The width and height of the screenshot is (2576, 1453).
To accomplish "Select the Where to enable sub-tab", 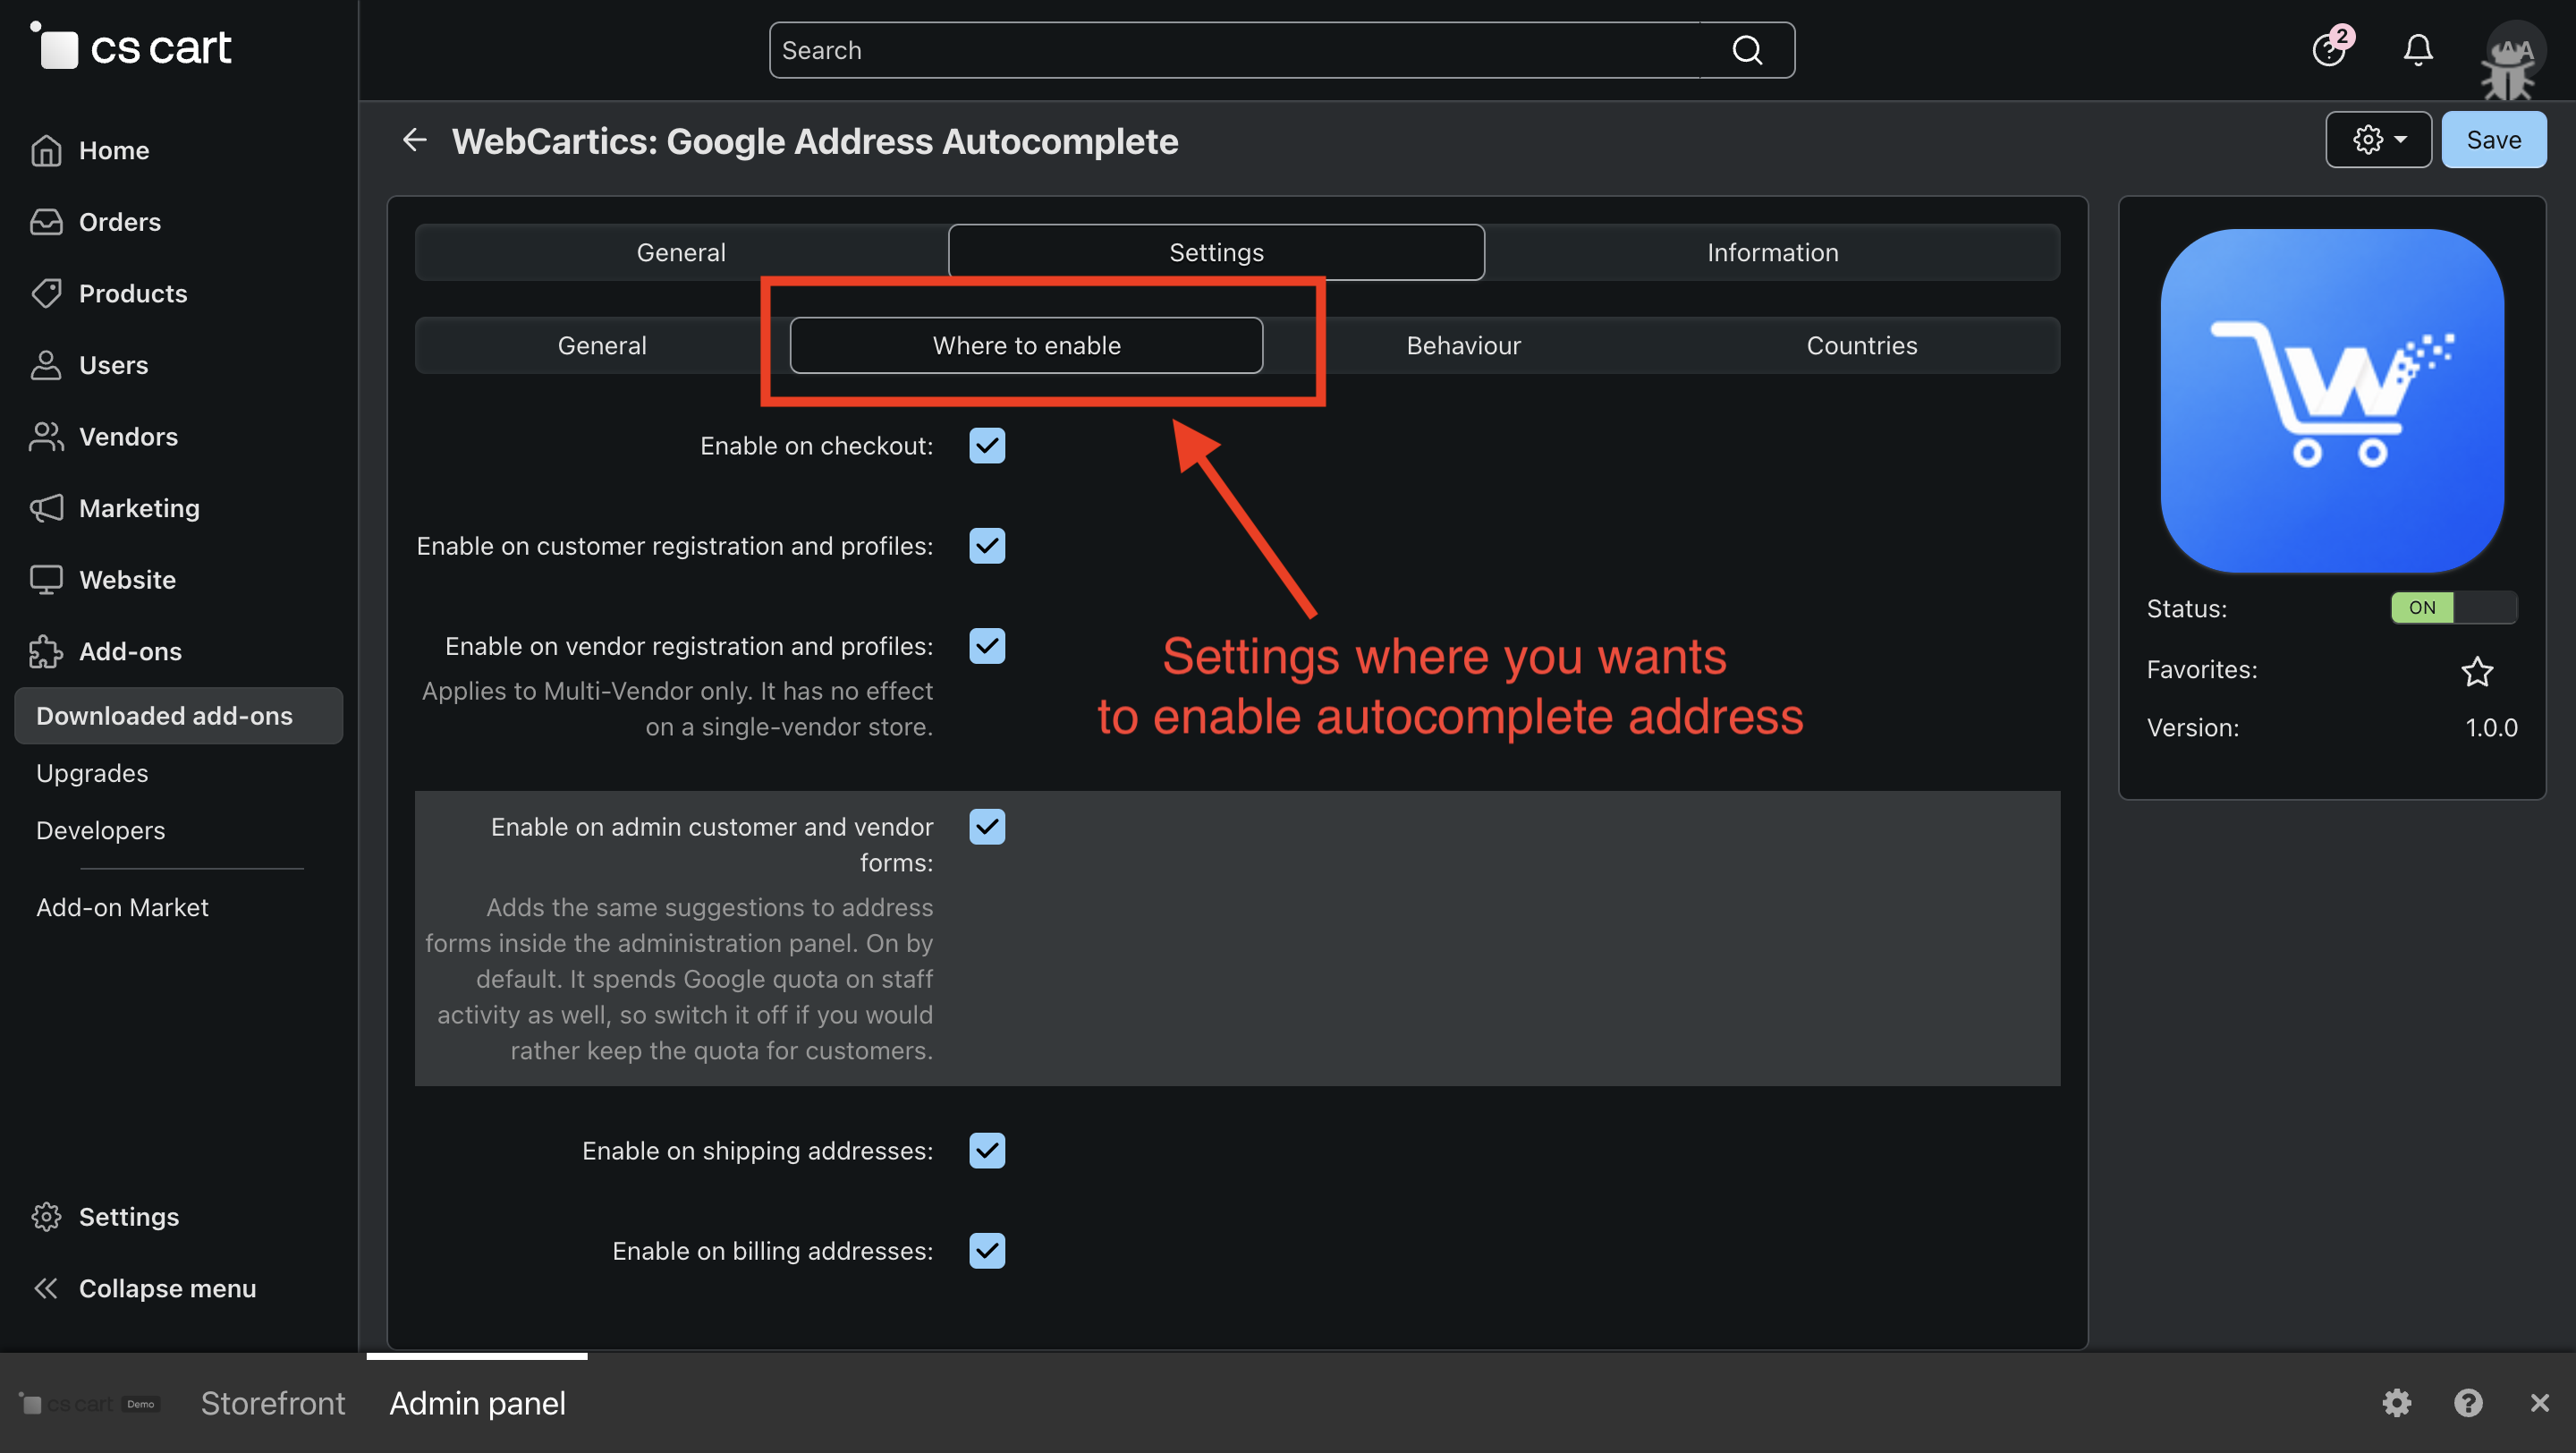I will (x=1026, y=345).
